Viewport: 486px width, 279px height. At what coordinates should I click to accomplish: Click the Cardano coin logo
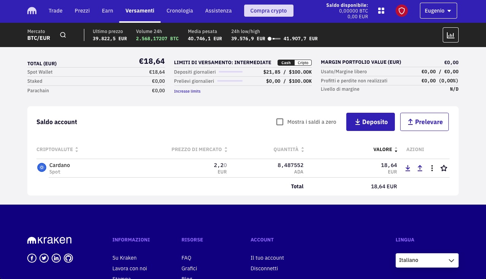pyautogui.click(x=42, y=167)
